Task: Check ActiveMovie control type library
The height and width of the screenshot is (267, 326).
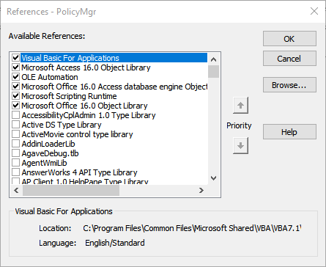Action: (x=16, y=134)
